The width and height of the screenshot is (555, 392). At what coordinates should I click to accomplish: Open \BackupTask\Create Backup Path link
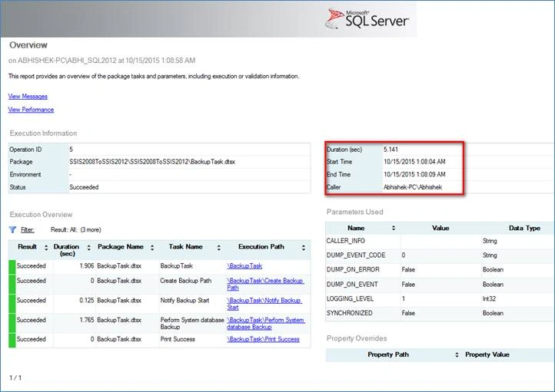click(x=265, y=285)
